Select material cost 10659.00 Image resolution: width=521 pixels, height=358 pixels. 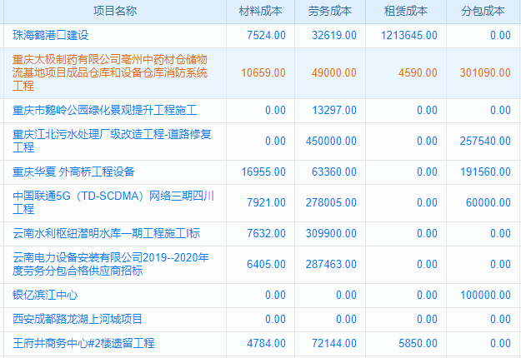tap(263, 72)
